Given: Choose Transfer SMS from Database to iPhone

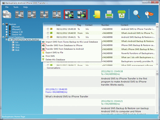Looking at the screenshot, I should pyautogui.click(x=71, y=45).
